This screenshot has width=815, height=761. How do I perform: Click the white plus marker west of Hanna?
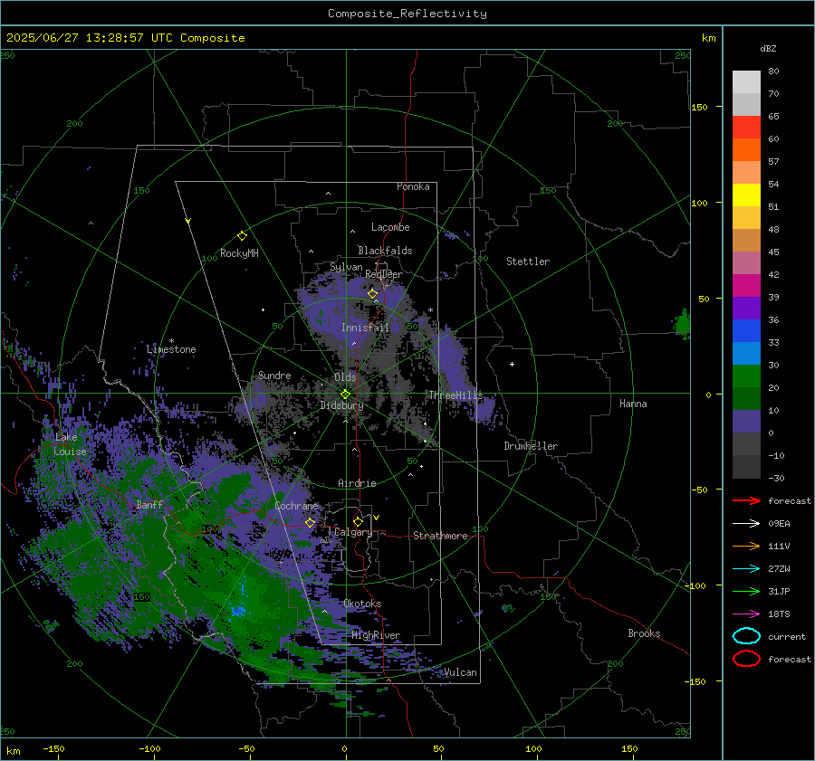click(512, 364)
